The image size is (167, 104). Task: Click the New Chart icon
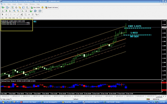pos(2,7)
